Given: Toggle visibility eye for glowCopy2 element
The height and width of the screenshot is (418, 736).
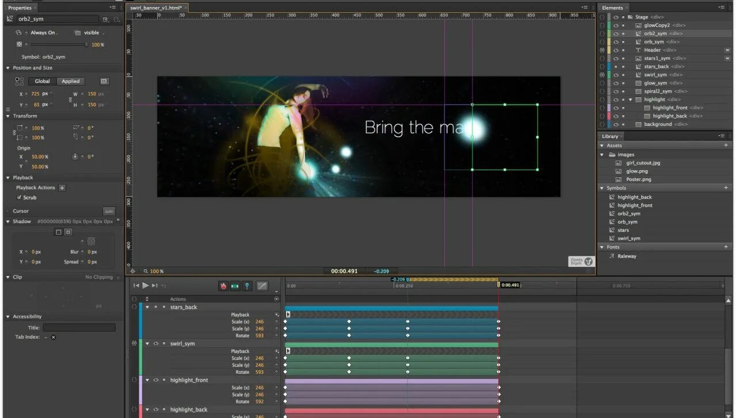Looking at the screenshot, I should coord(616,25).
